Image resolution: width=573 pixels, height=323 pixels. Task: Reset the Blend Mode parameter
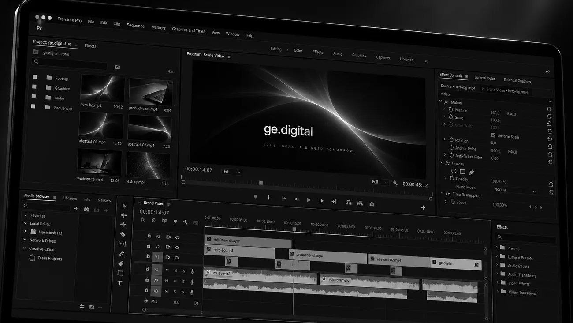click(551, 192)
